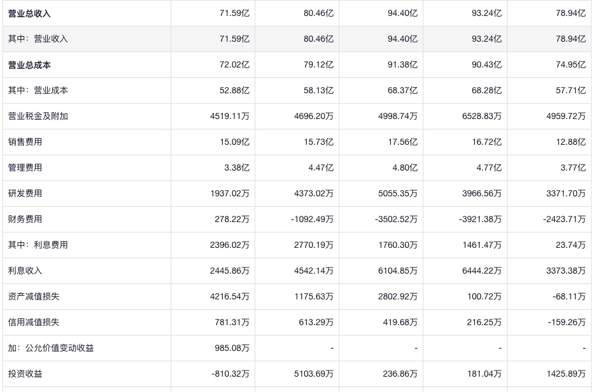Click the 6528.83万 tax value cell

tap(482, 117)
